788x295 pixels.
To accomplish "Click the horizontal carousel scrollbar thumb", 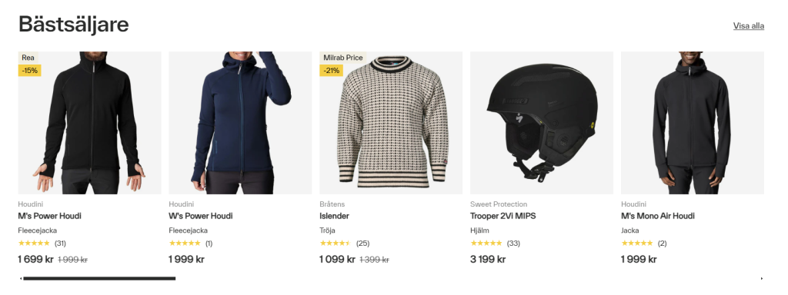I will [99, 278].
